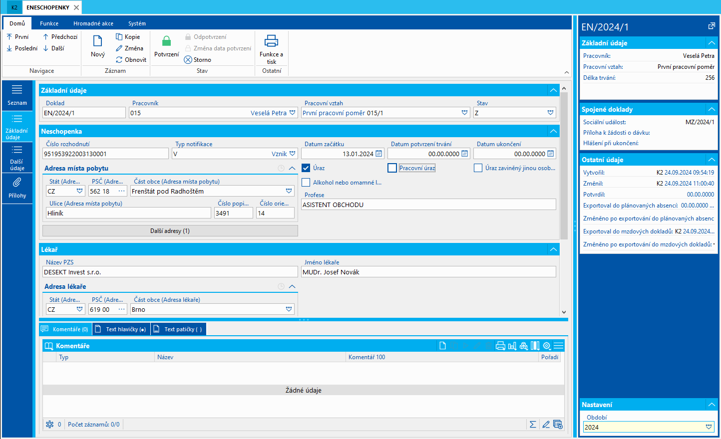Open Přílohy attachments in sidebar
The height and width of the screenshot is (439, 721).
coord(17,188)
